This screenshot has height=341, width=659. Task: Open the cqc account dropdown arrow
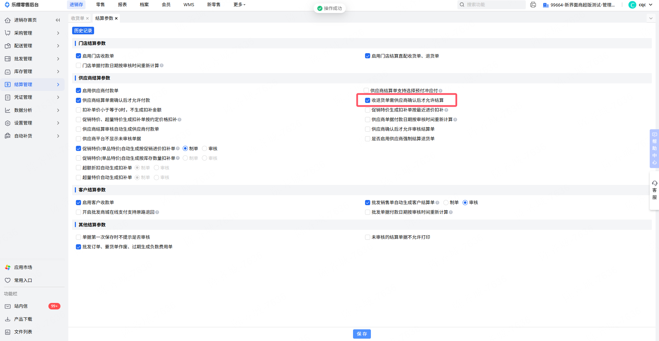point(650,5)
